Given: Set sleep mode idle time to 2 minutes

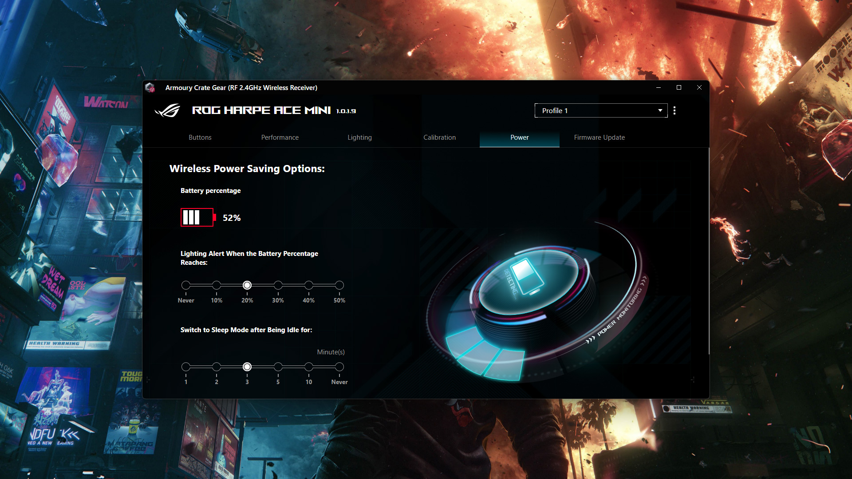Looking at the screenshot, I should [217, 367].
